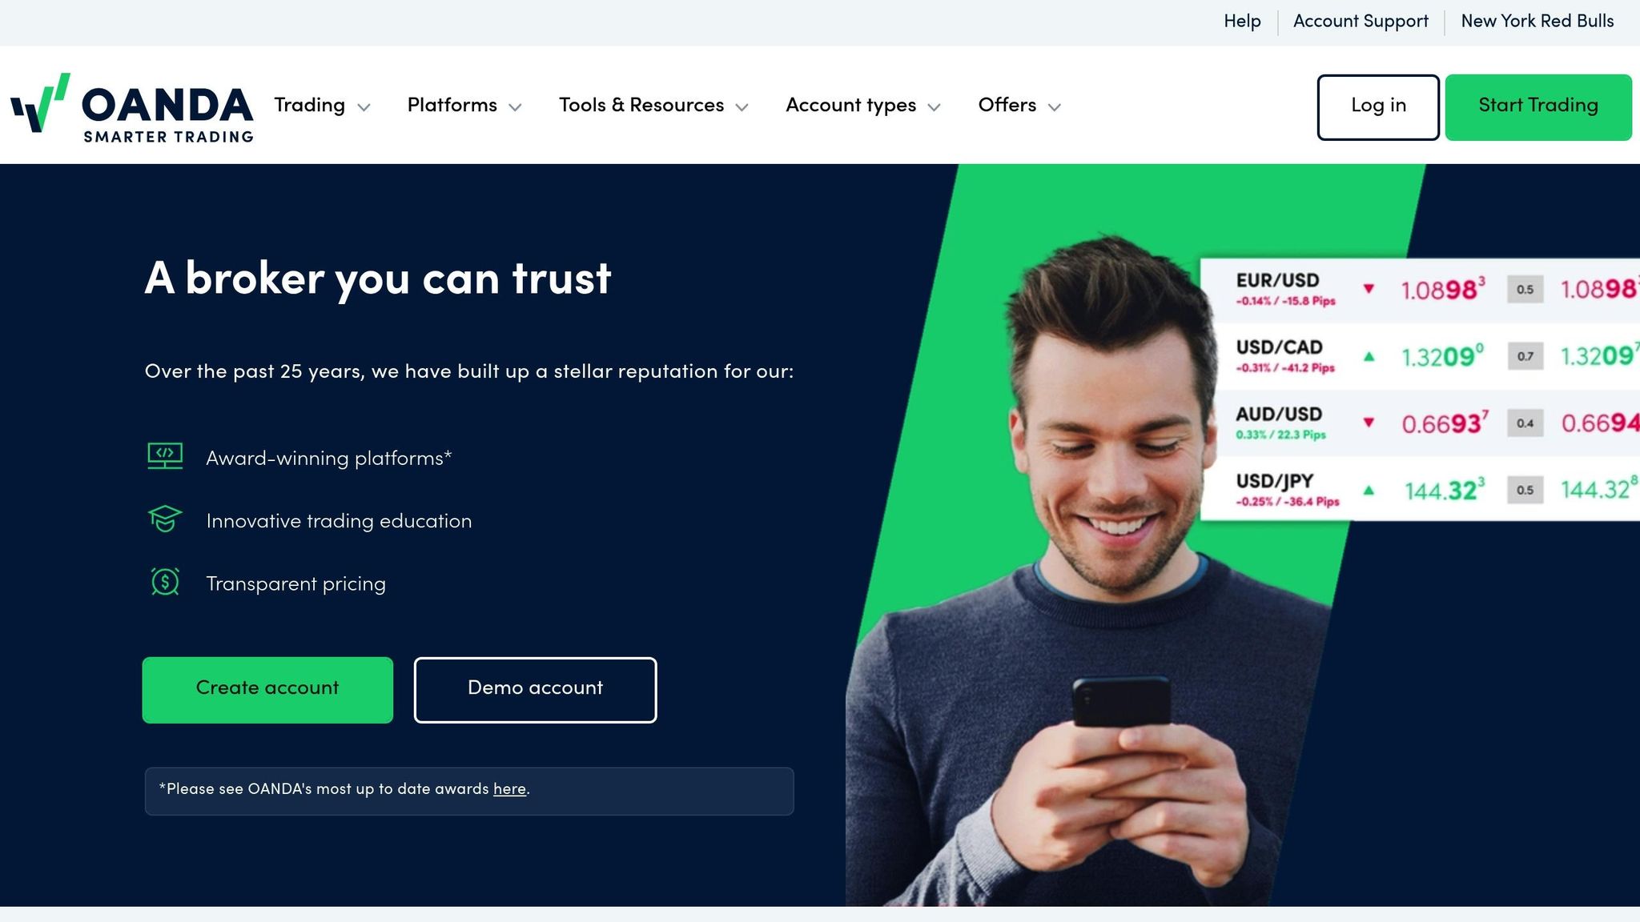Click the dollar sign transparent pricing icon

click(x=165, y=582)
